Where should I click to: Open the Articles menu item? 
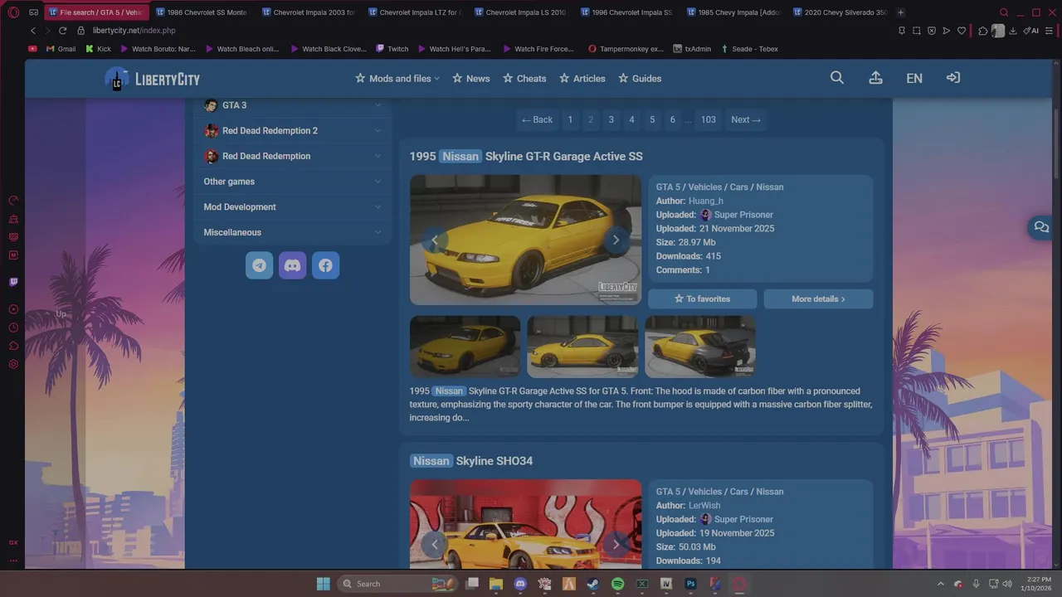pos(582,79)
